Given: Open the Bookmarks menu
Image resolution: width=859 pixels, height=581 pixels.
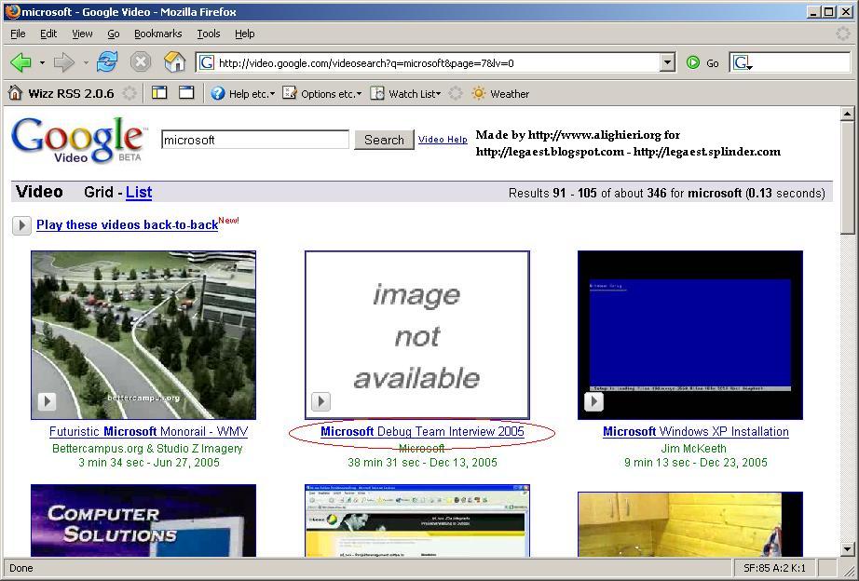Looking at the screenshot, I should point(157,34).
